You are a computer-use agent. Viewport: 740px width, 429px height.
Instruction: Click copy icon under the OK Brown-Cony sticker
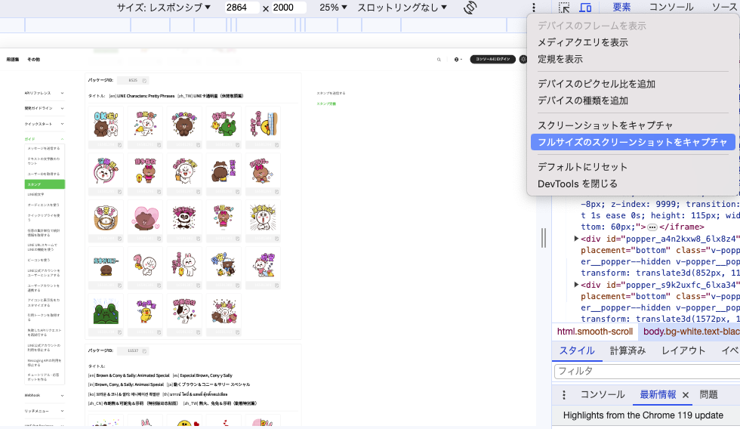click(x=119, y=145)
